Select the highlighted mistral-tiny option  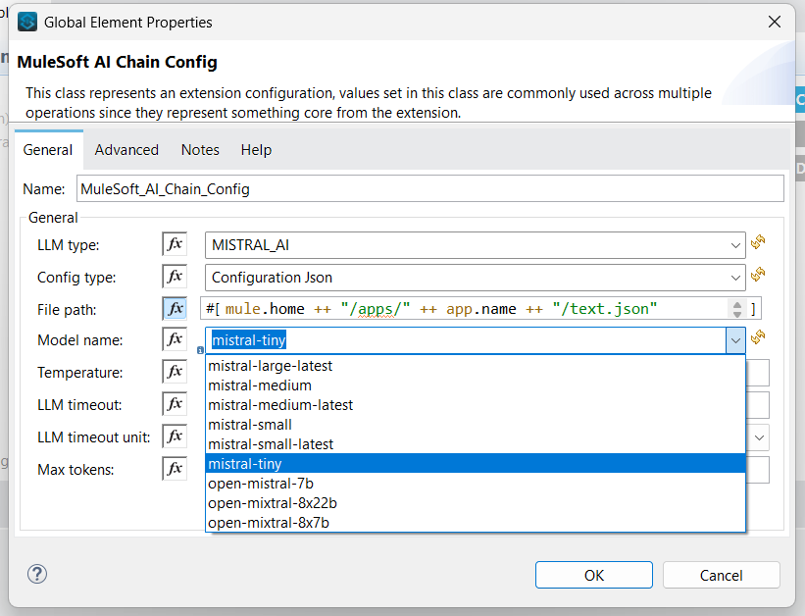coord(476,463)
